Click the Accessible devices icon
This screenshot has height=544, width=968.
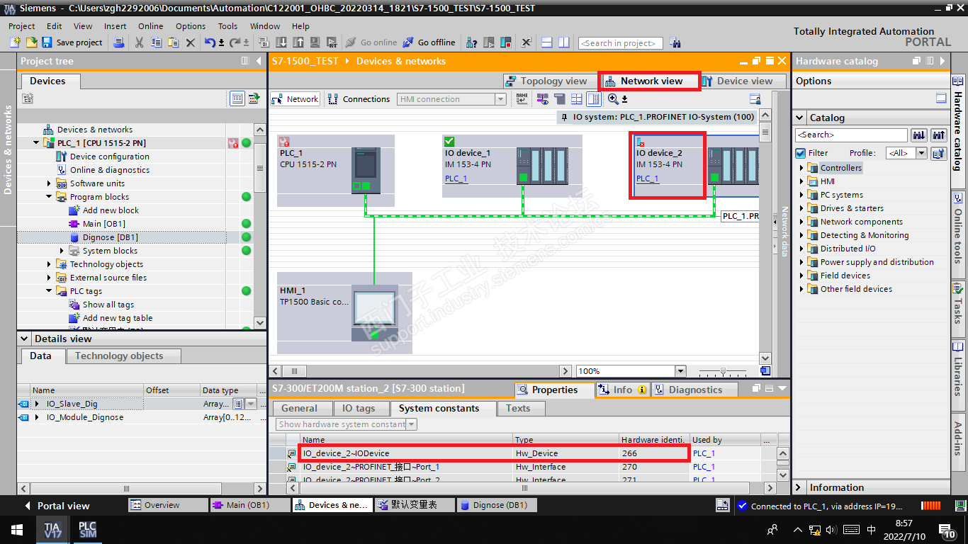472,42
